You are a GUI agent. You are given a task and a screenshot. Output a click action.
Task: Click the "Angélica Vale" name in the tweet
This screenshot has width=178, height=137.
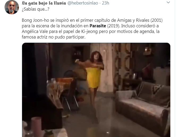[x=35, y=31]
